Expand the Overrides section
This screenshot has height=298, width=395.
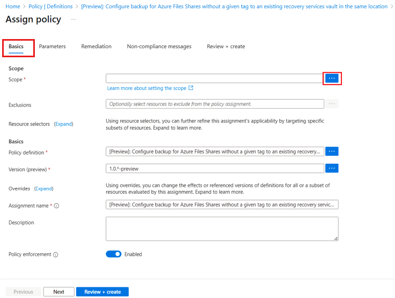pos(44,189)
